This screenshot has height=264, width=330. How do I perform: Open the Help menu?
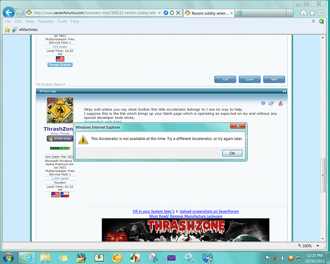tap(75, 21)
